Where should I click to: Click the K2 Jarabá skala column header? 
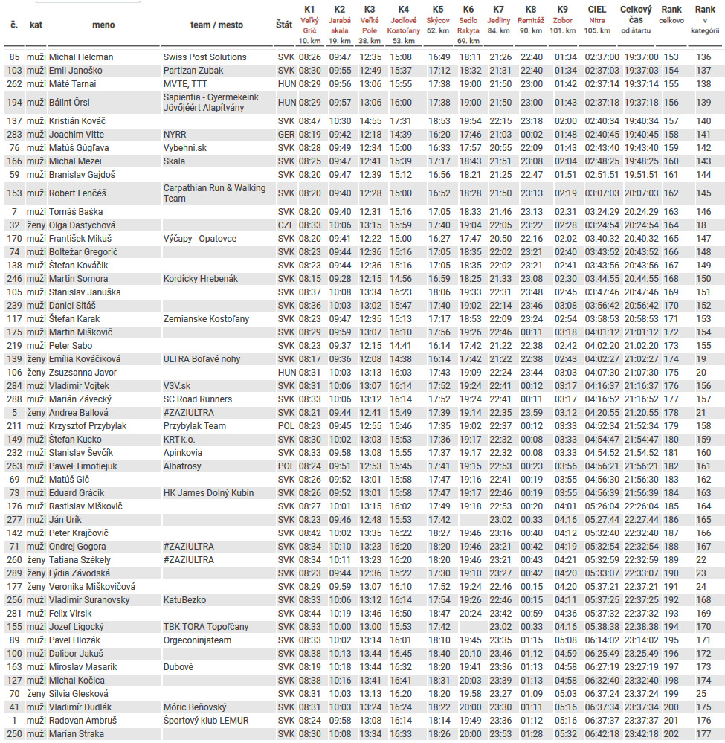pyautogui.click(x=340, y=25)
